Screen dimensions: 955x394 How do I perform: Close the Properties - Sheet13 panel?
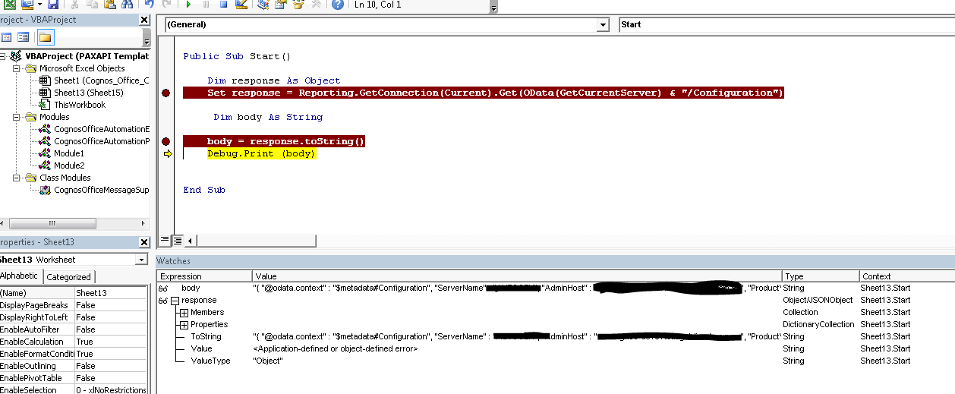pyautogui.click(x=146, y=242)
